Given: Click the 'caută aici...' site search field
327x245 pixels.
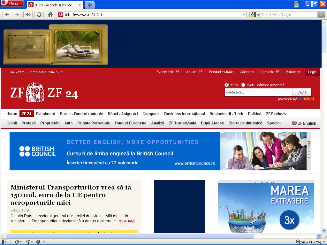Looking at the screenshot, I should tap(258, 92).
